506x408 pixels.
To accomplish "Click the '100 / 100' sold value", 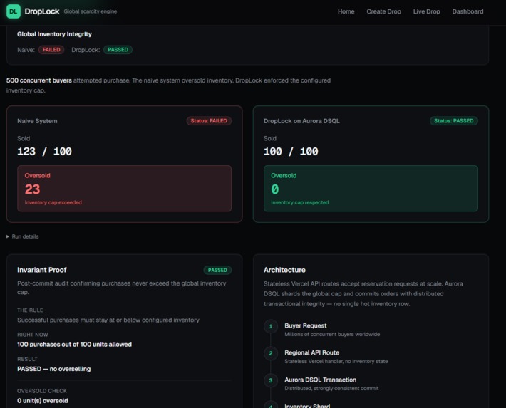I will pyautogui.click(x=291, y=151).
